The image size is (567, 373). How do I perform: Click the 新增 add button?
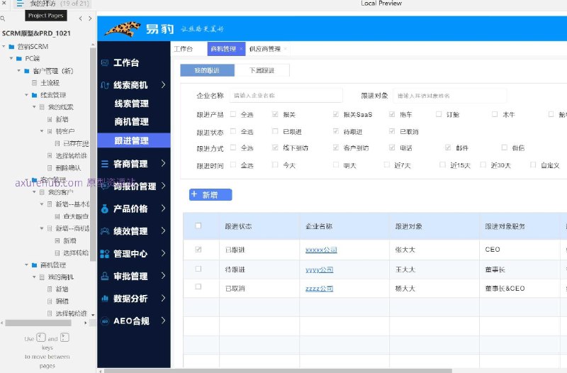pos(210,194)
